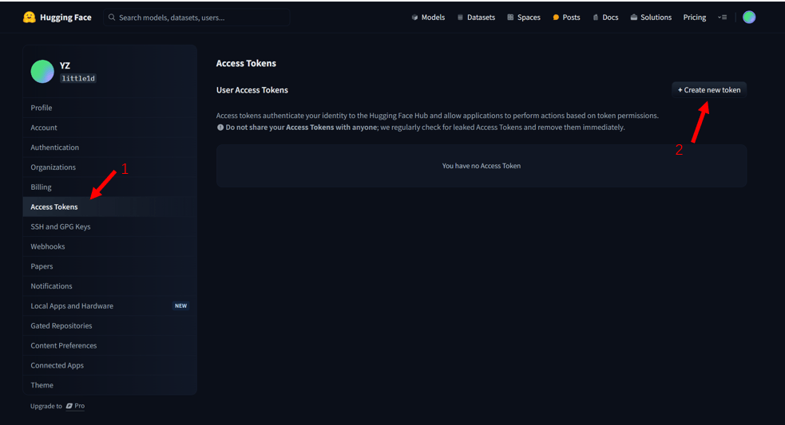Open Docs from the top navigation
Screen dimensions: 785x425
[x=605, y=17]
